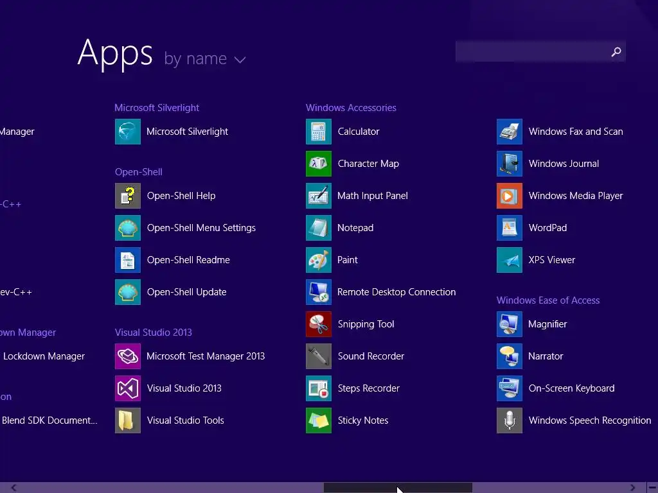Launch Character Map icon
The height and width of the screenshot is (493, 658).
[319, 164]
